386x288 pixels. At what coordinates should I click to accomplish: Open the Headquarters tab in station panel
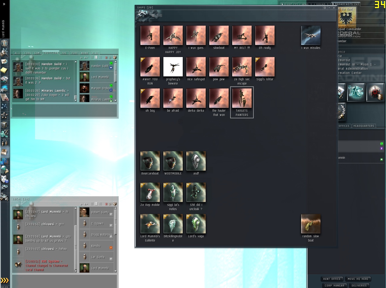tap(364, 126)
